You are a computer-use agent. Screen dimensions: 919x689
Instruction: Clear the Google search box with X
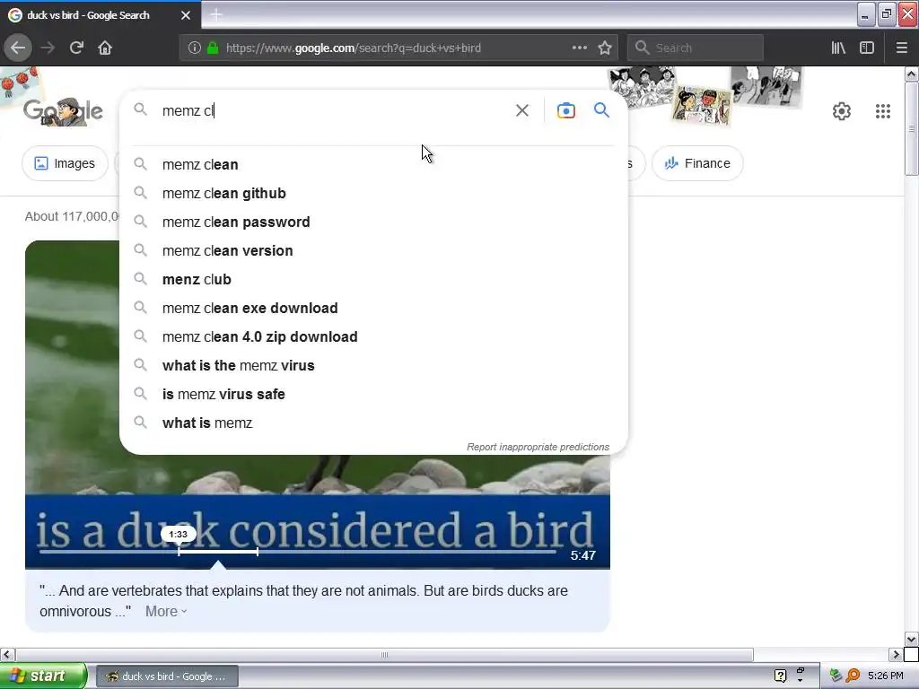(x=522, y=110)
